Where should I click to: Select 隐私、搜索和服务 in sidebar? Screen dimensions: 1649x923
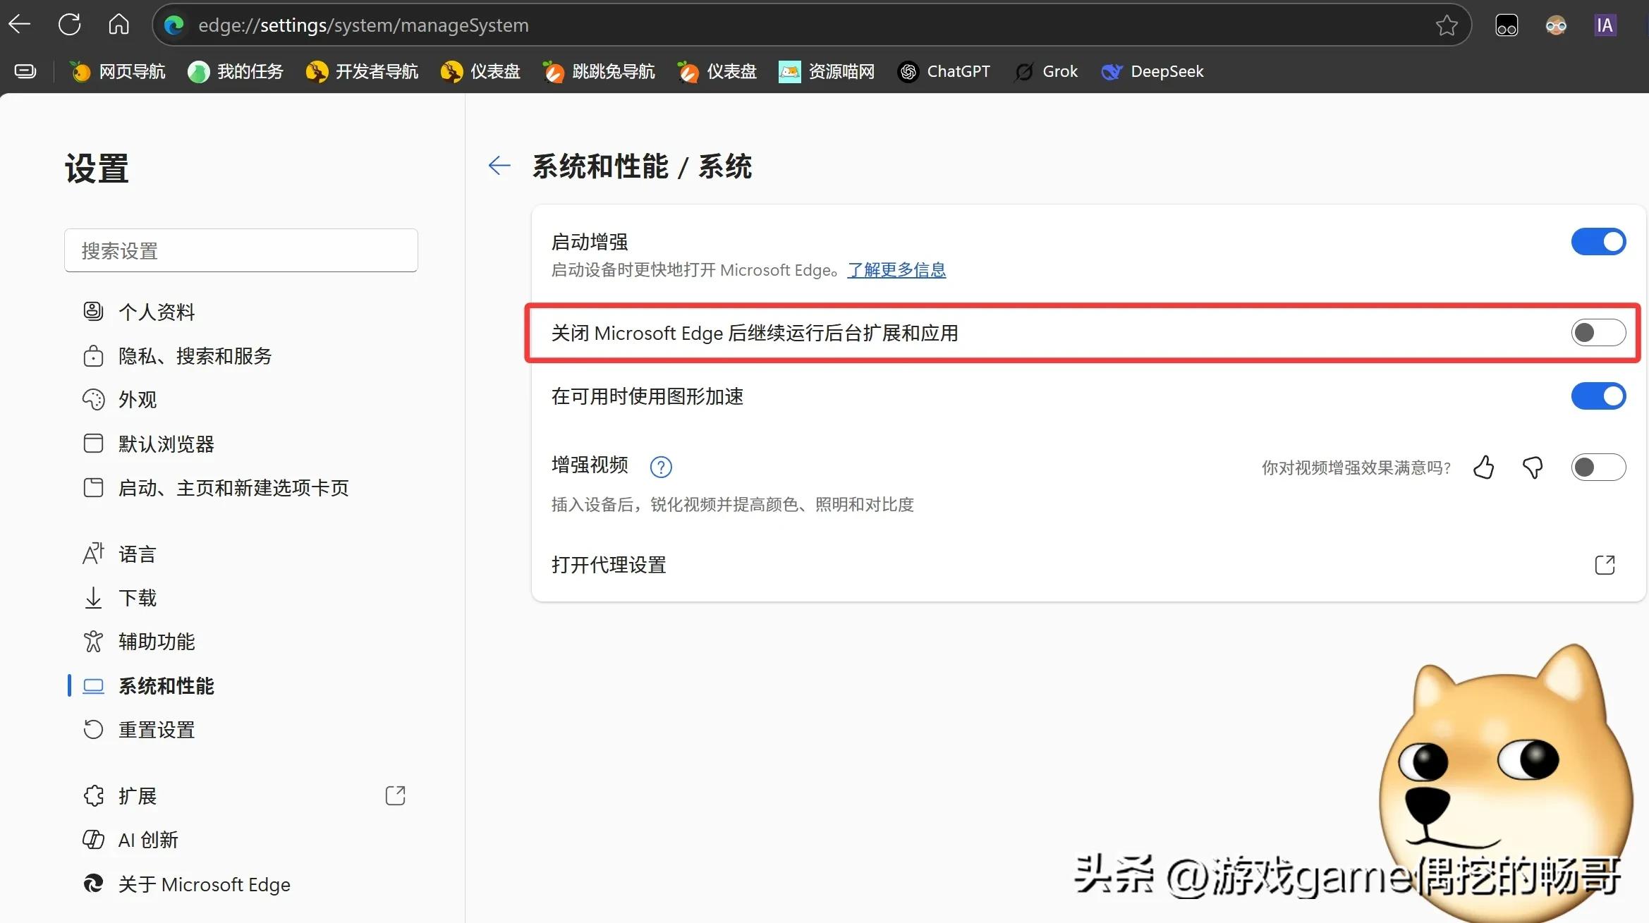[x=195, y=356]
